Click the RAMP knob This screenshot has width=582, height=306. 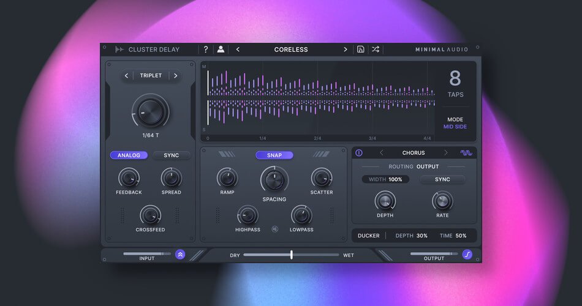[227, 178]
